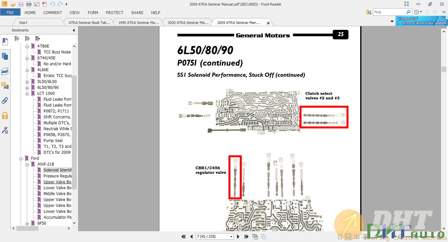Open the Customize Quick Access Toolbar arrow
448x242 pixels.
(67, 4)
